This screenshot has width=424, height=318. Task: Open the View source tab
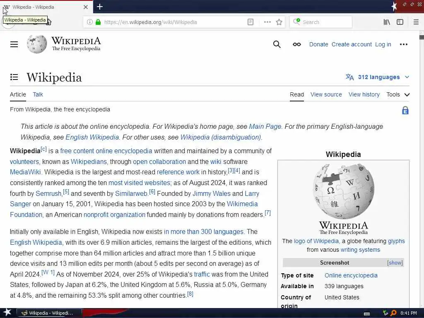[326, 95]
